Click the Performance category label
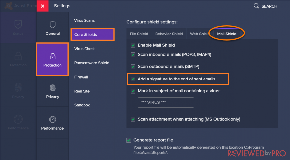Viewport: 290px width, 160px height. pyautogui.click(x=53, y=128)
